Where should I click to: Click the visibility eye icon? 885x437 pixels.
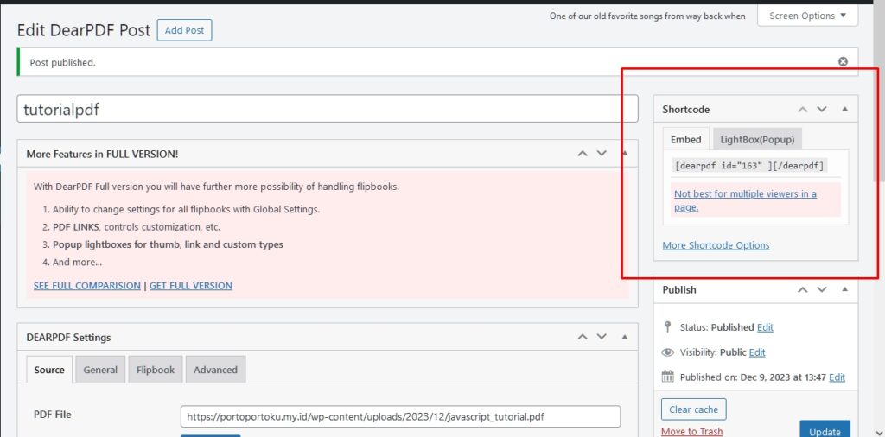[x=668, y=352]
